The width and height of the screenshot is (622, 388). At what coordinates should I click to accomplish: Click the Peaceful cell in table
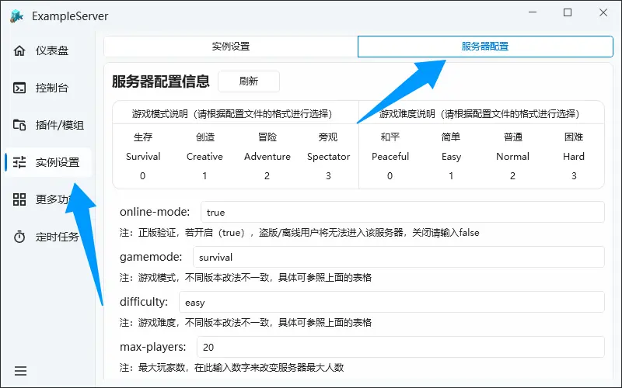[390, 157]
